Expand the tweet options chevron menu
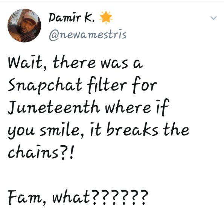This screenshot has height=210, width=224. (213, 18)
